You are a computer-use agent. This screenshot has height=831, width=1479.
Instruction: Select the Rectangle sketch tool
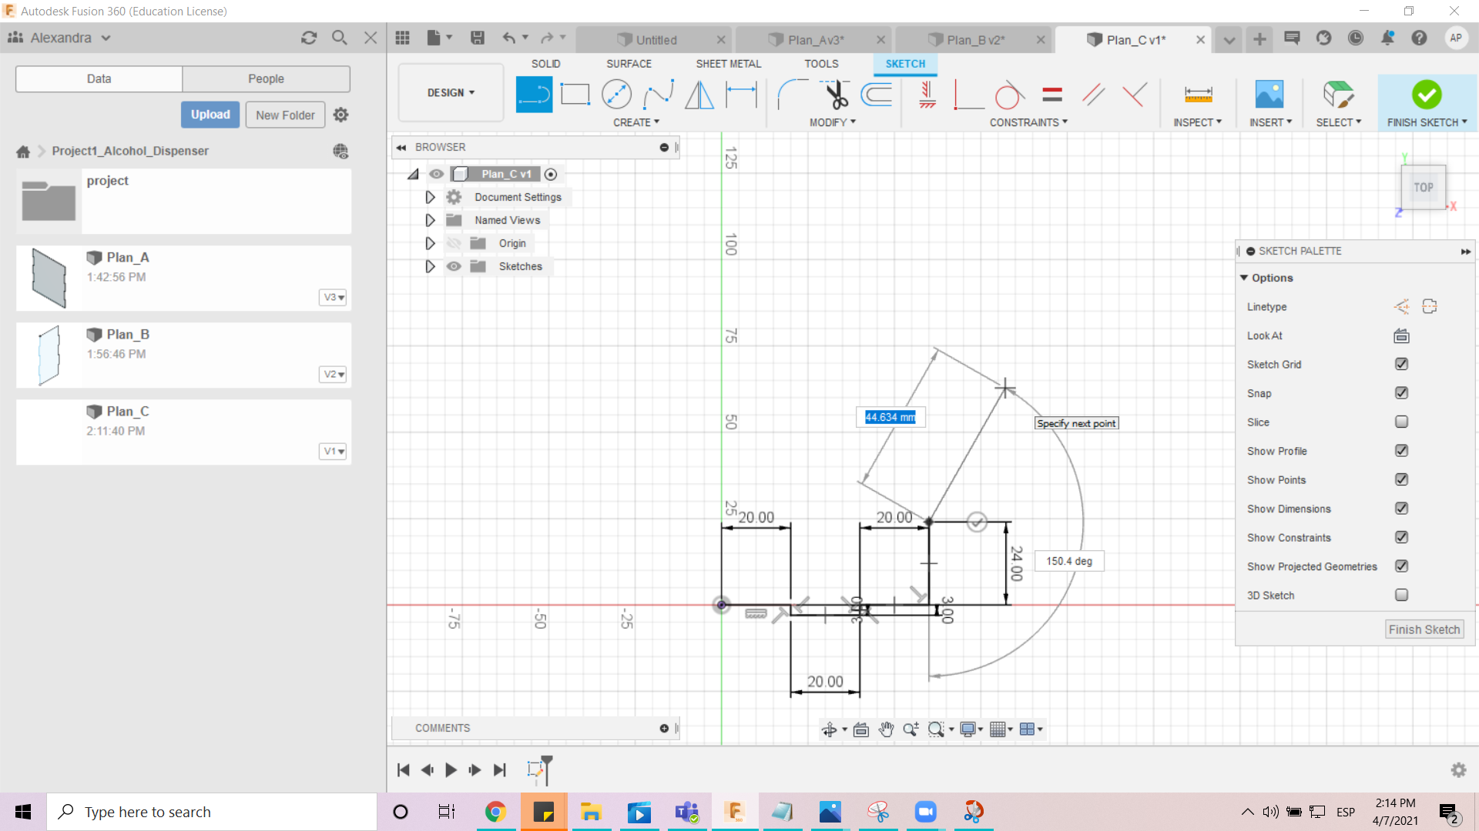[x=575, y=93]
